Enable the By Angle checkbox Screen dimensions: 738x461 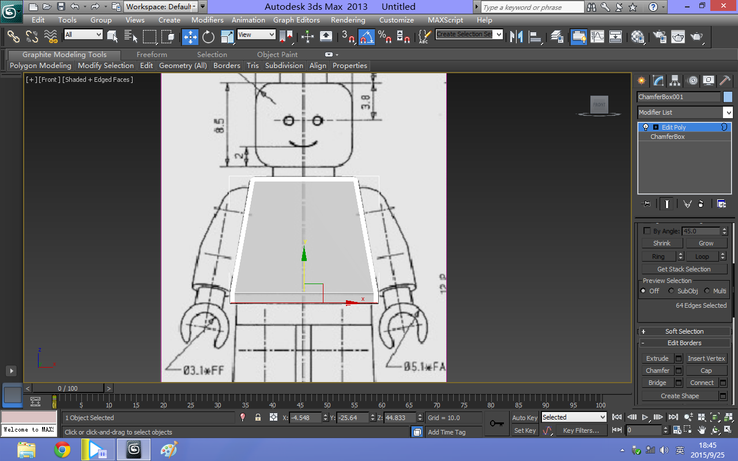(x=647, y=231)
